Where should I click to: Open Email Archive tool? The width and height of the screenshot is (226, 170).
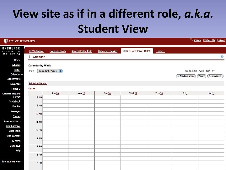pos(13,126)
